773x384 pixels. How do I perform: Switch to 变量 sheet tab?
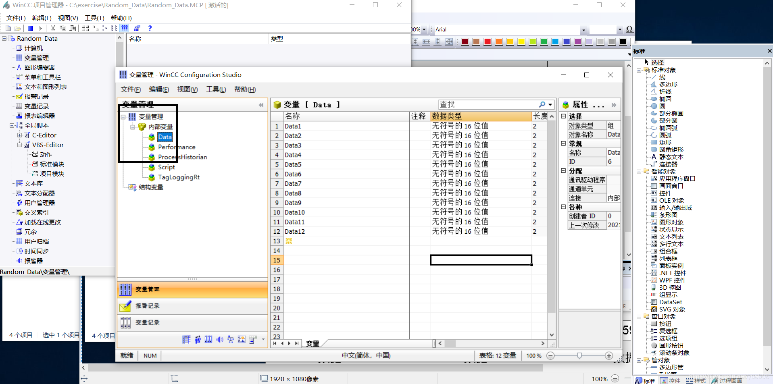pyautogui.click(x=313, y=344)
